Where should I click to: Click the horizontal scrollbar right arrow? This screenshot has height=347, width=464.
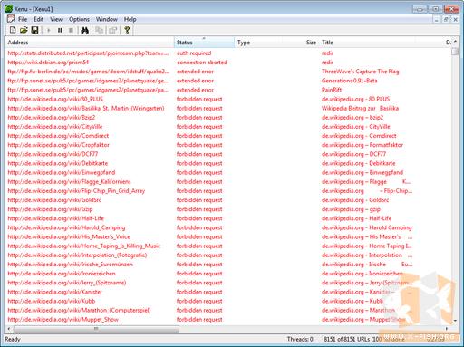pos(447,328)
